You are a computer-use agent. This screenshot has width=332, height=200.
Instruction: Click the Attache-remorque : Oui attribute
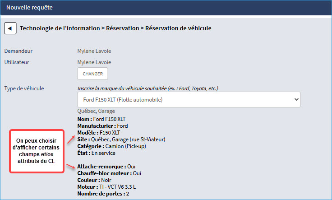[x=106, y=167]
